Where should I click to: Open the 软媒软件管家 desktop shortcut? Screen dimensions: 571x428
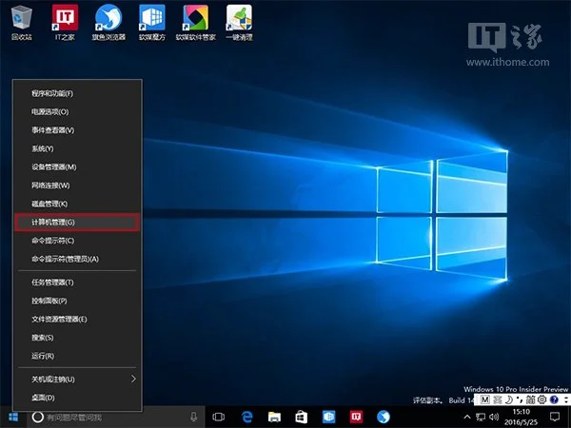[195, 23]
